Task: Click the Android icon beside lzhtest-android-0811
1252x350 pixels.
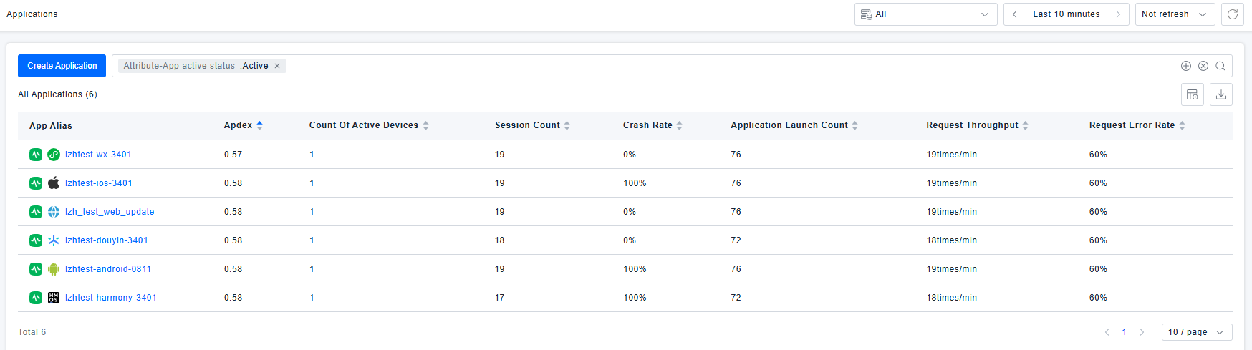Action: pyautogui.click(x=54, y=269)
